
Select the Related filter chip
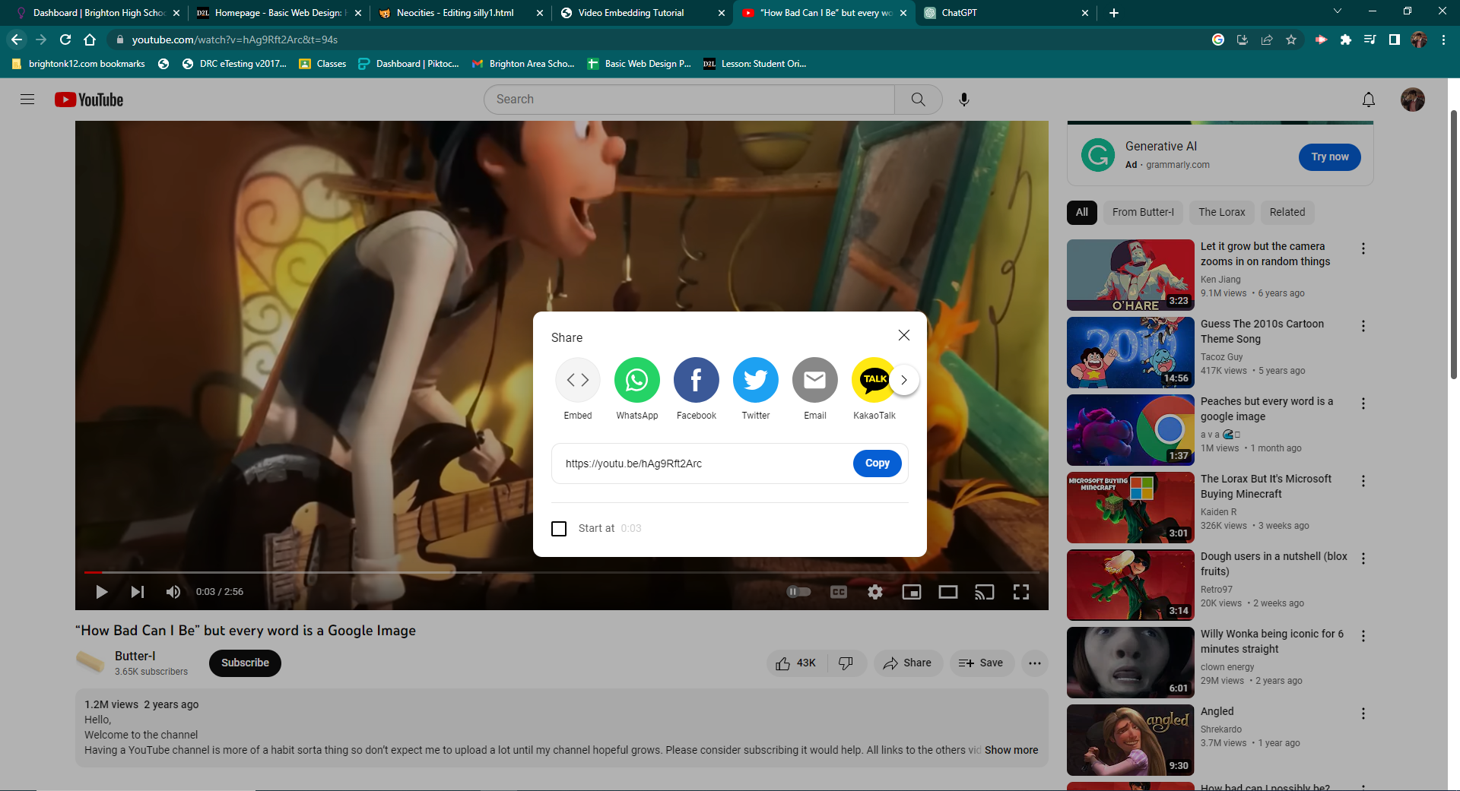click(x=1287, y=213)
